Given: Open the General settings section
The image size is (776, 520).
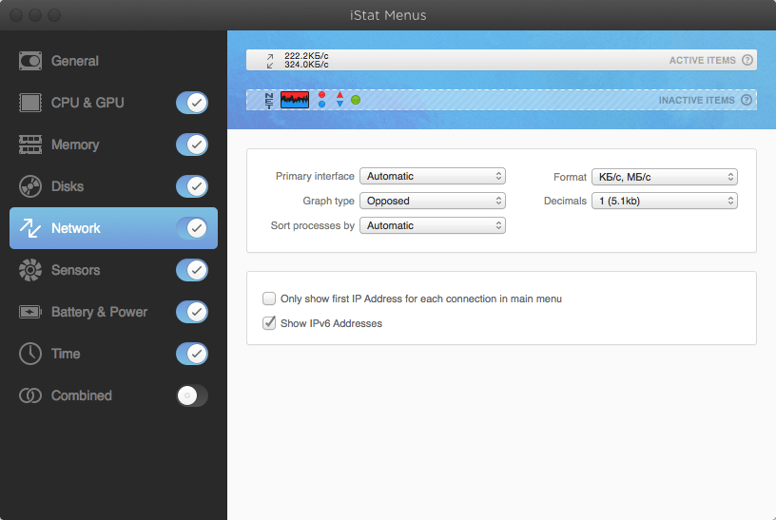Looking at the screenshot, I should click(75, 61).
